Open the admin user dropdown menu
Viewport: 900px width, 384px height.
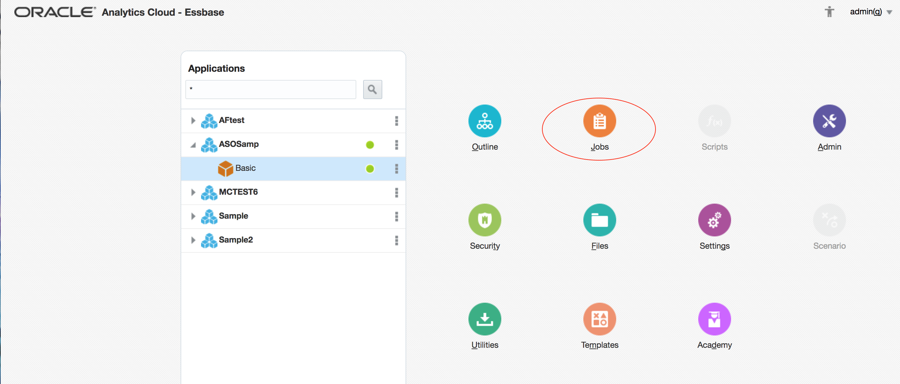point(889,12)
